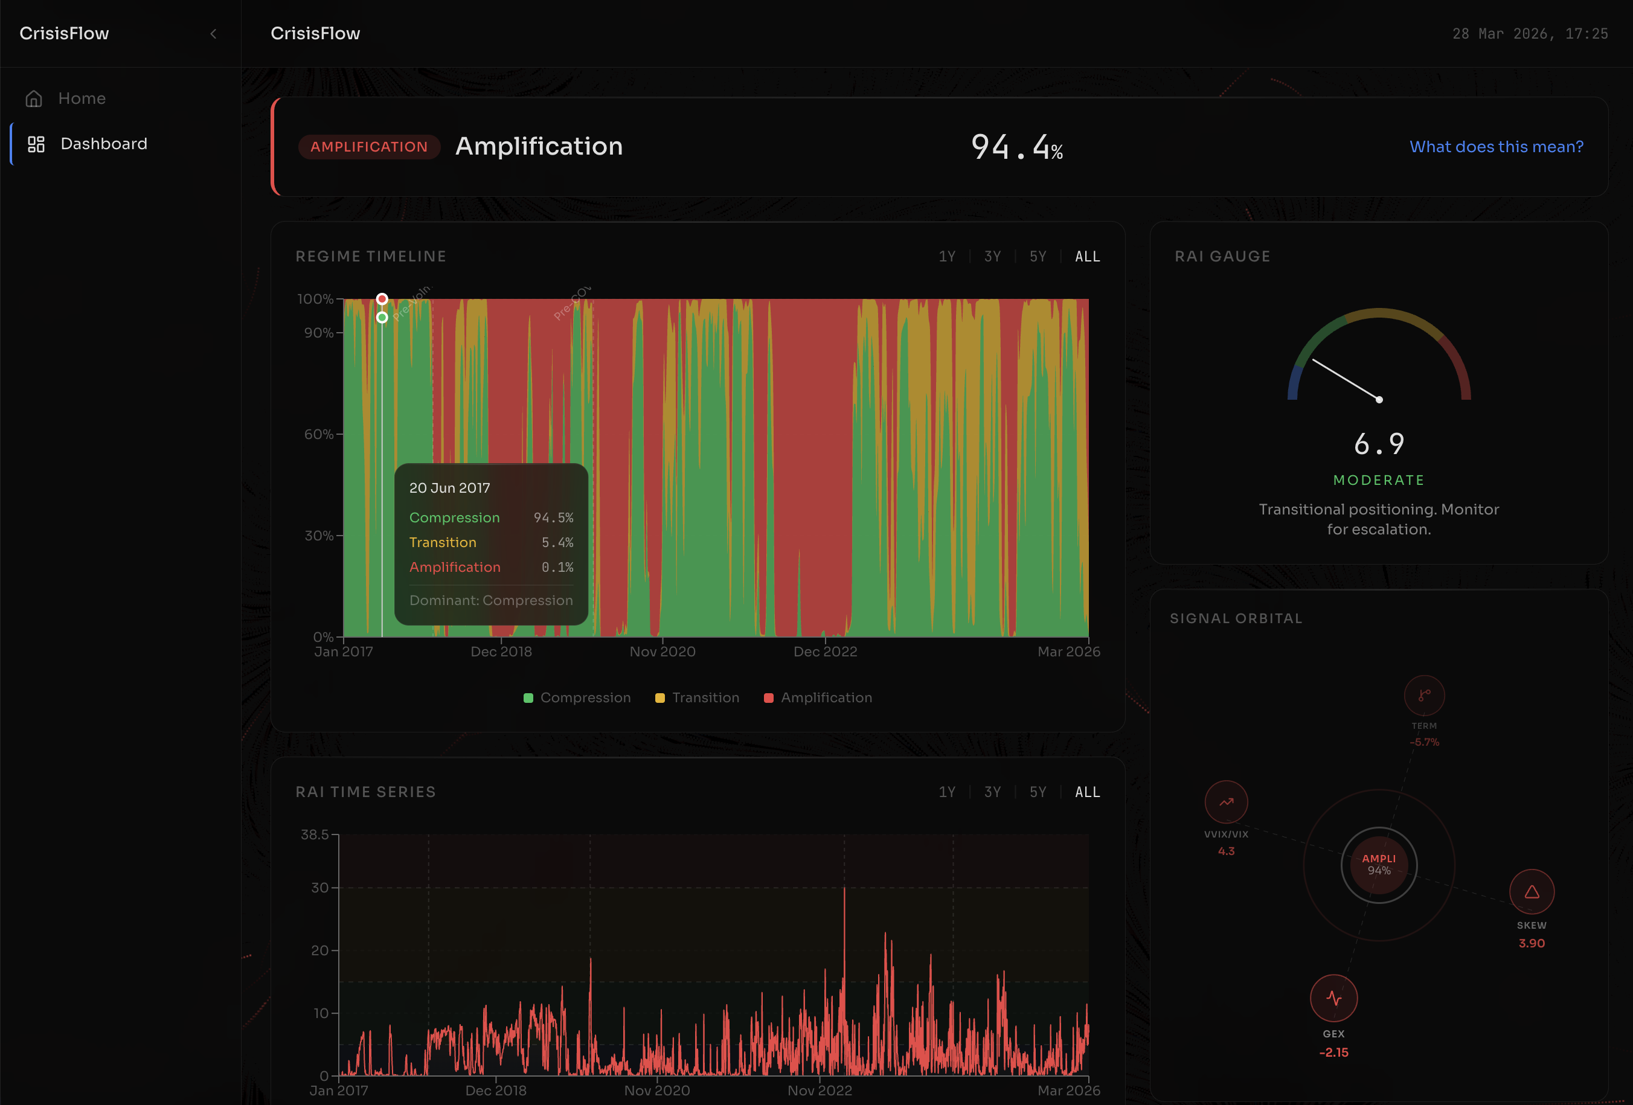Screen dimensions: 1633x1105
Task: Collapse the sidebar with the chevron
Action: point(214,34)
